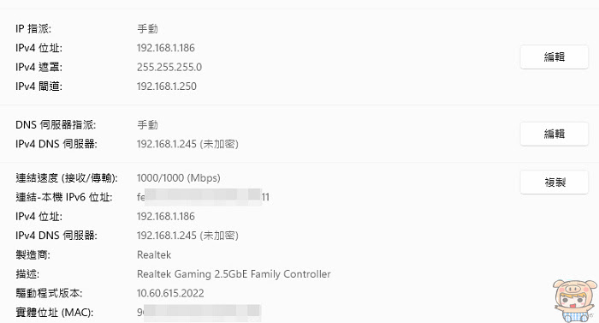This screenshot has height=323, width=599.
Task: Click the IPv4 閘道 value 192.168.1.250
Action: tap(167, 87)
